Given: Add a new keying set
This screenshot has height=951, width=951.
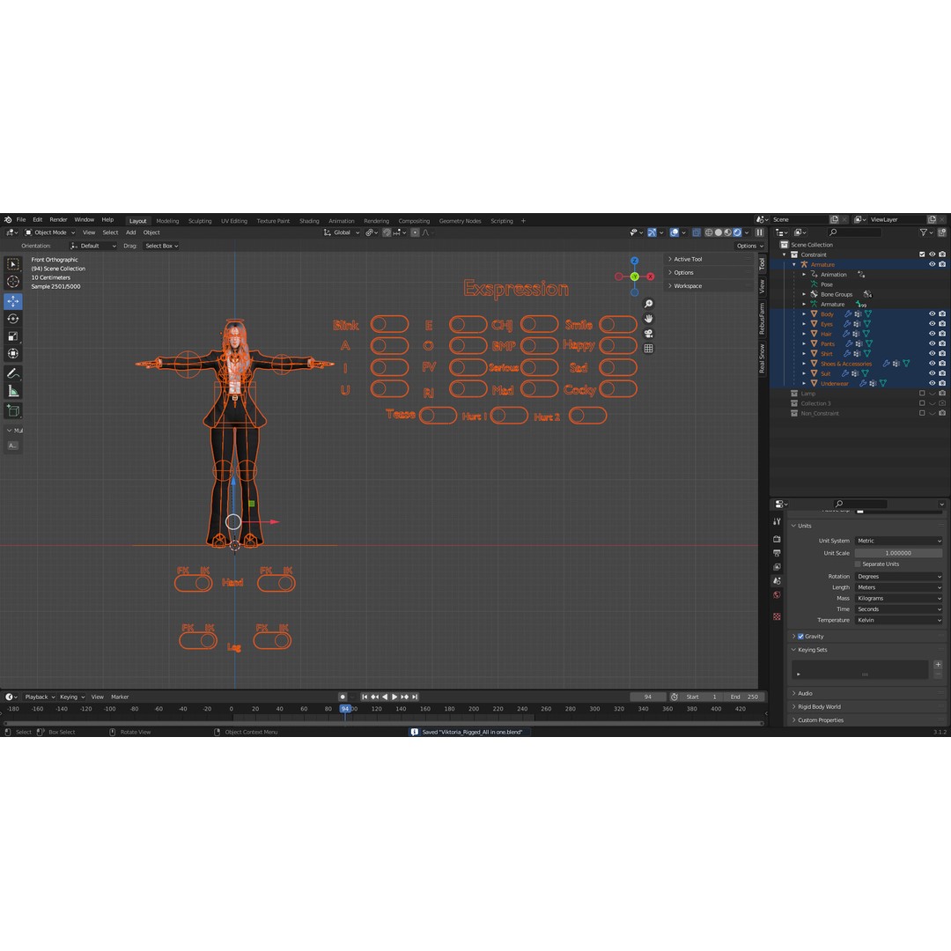Looking at the screenshot, I should pos(939,665).
